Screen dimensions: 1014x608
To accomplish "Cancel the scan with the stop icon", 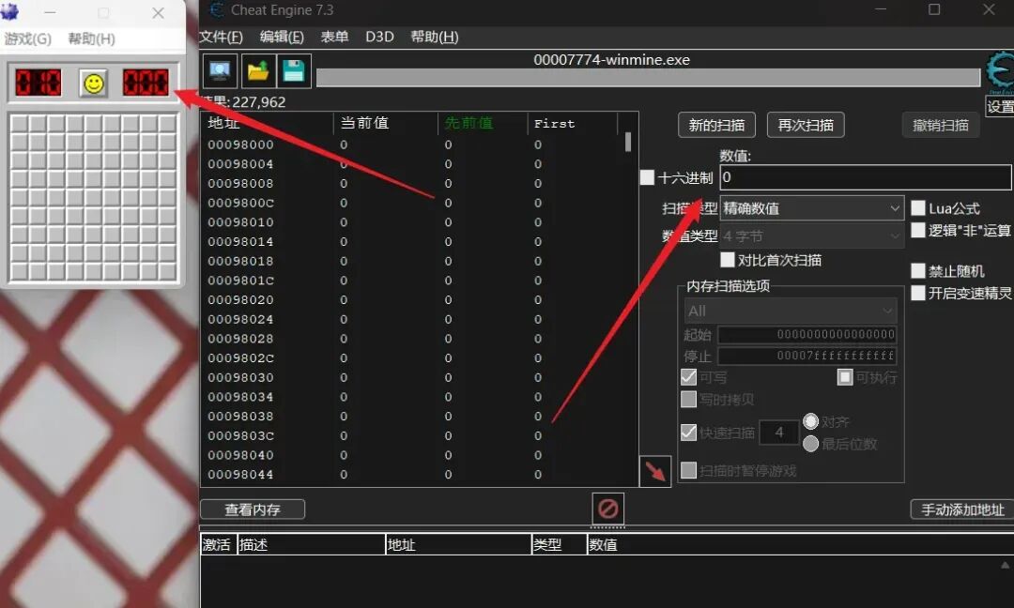I will tap(607, 509).
